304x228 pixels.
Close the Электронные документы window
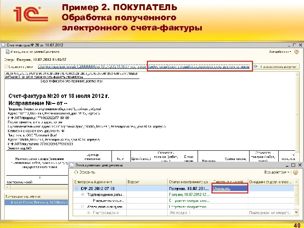coord(300,165)
